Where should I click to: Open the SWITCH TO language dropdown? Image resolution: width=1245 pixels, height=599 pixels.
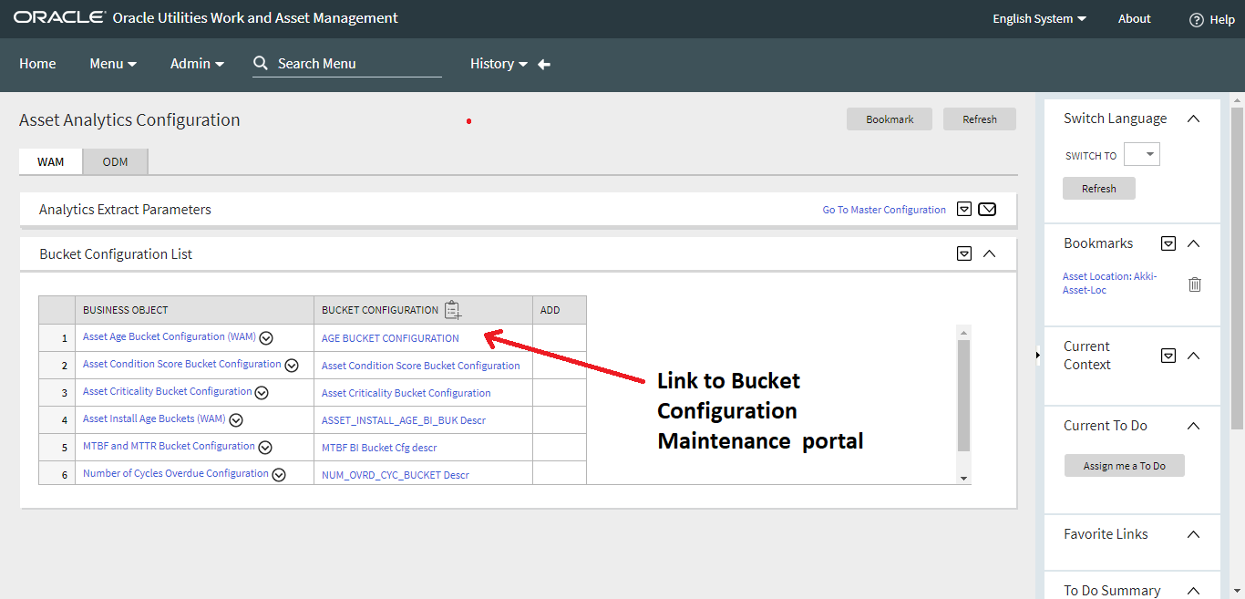click(1142, 154)
